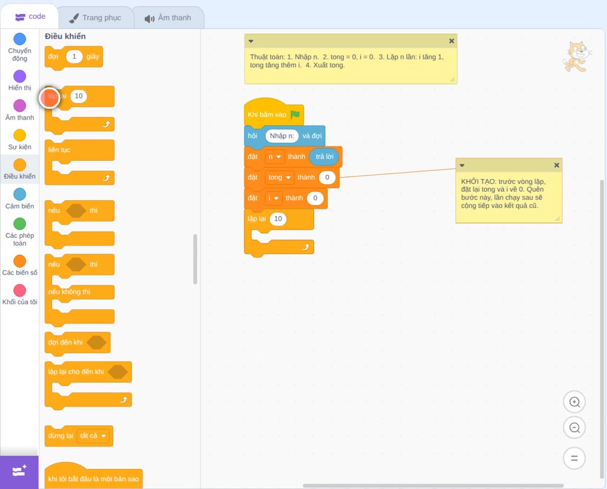This screenshot has width=607, height=489.
Task: Open the Khối của tôi category
Action: pyautogui.click(x=19, y=295)
